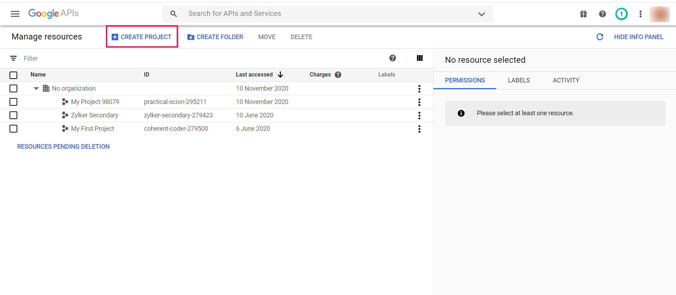Sort by Last accessed column arrow
Viewport: 676px width, 295px height.
pos(280,75)
